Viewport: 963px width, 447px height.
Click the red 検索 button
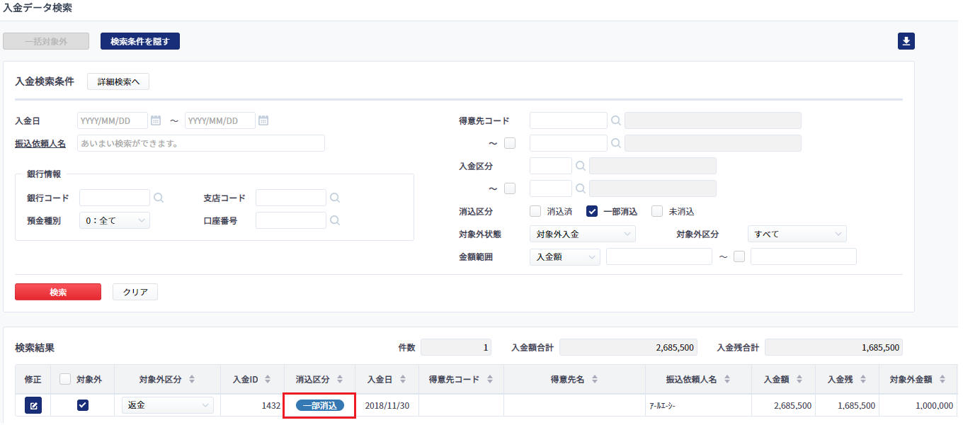tap(58, 292)
